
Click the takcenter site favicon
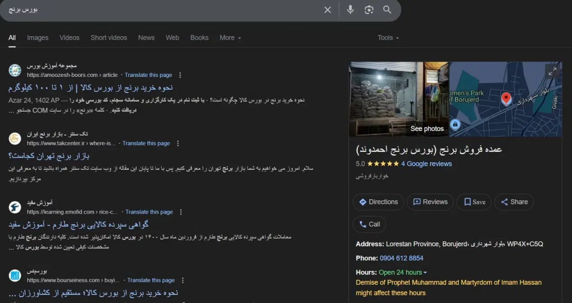[x=15, y=139]
